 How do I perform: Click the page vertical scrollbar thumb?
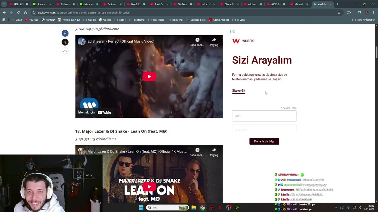coord(377,52)
